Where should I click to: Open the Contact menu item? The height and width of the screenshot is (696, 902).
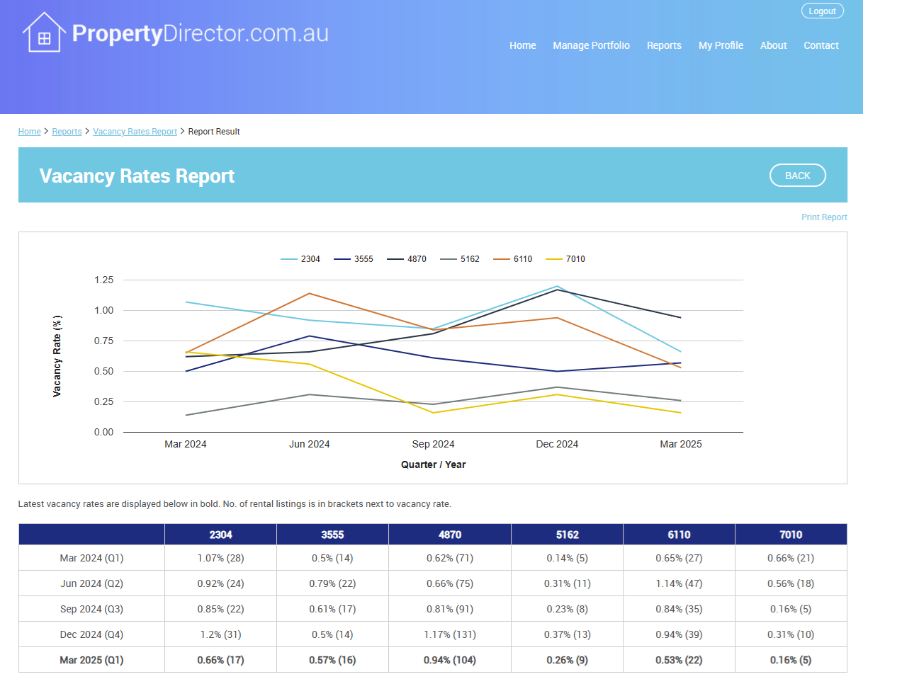pos(821,45)
